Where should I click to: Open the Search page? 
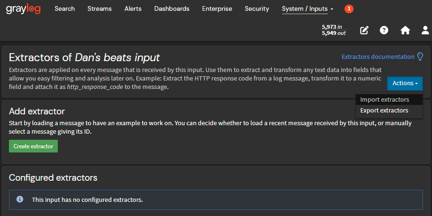(x=64, y=9)
